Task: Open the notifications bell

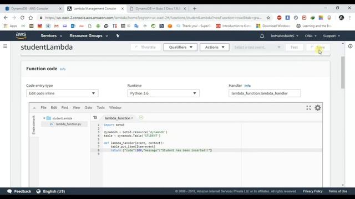Action: tap(262, 36)
